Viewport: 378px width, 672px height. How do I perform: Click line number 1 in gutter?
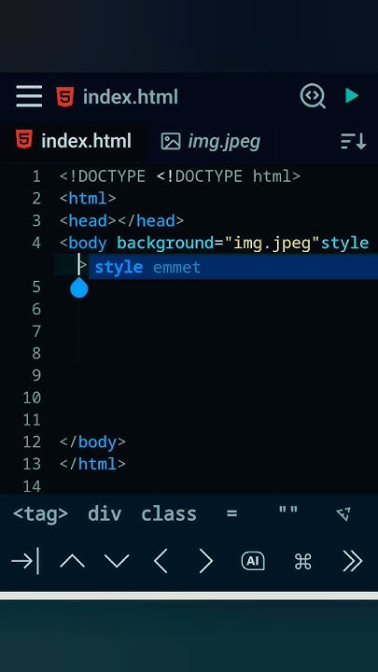(36, 176)
